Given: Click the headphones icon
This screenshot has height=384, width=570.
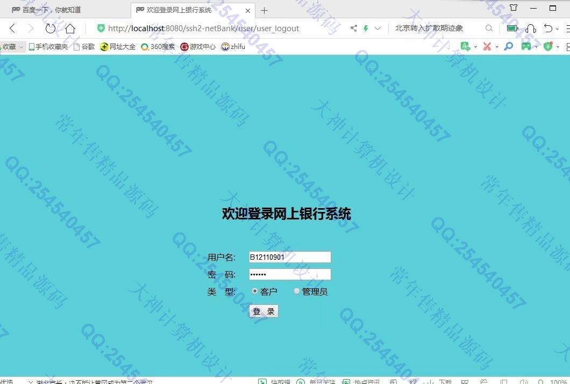Looking at the screenshot, I should click(x=531, y=29).
